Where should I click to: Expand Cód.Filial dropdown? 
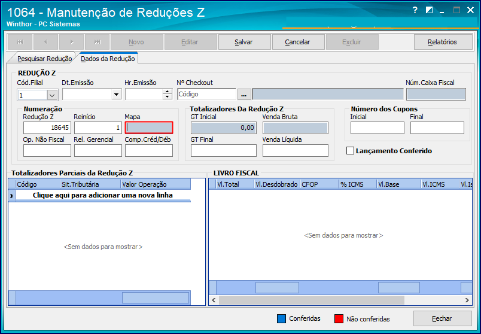point(52,95)
